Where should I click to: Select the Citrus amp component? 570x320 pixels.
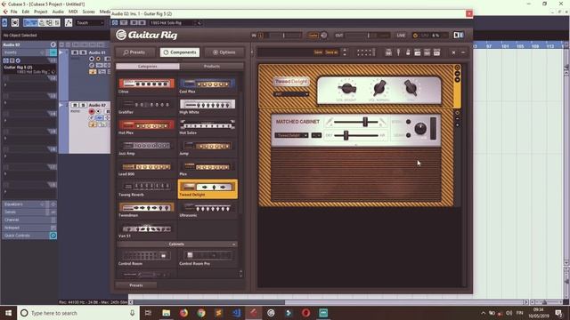[x=146, y=85]
